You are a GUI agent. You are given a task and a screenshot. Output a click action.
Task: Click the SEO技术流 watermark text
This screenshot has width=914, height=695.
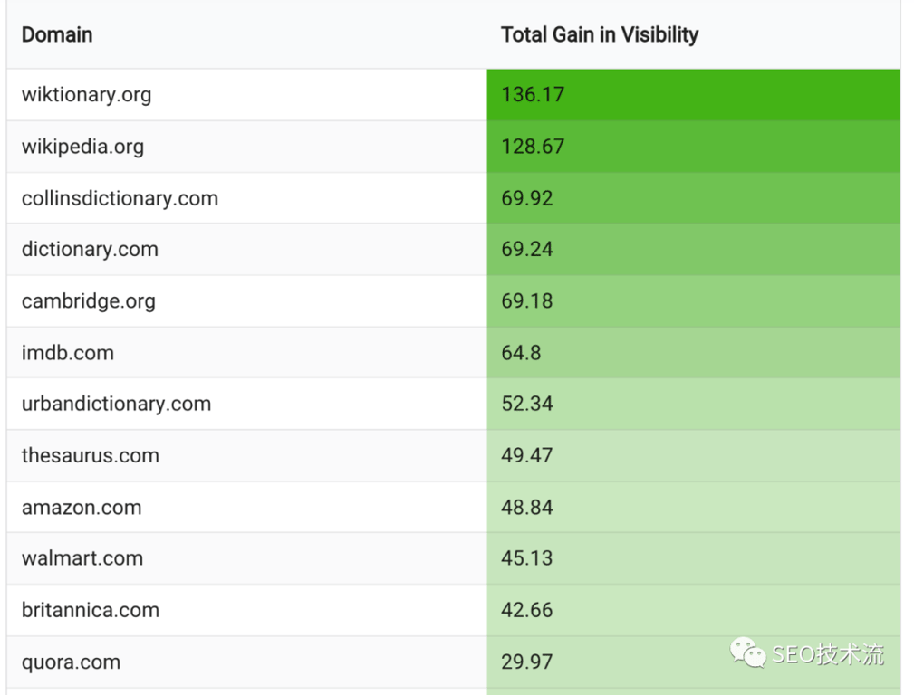(828, 654)
